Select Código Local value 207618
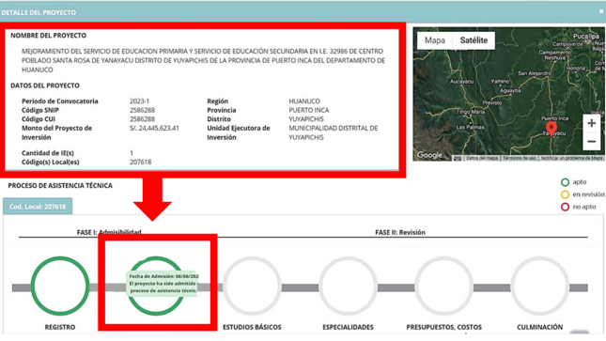This screenshot has width=606, height=341. point(140,162)
